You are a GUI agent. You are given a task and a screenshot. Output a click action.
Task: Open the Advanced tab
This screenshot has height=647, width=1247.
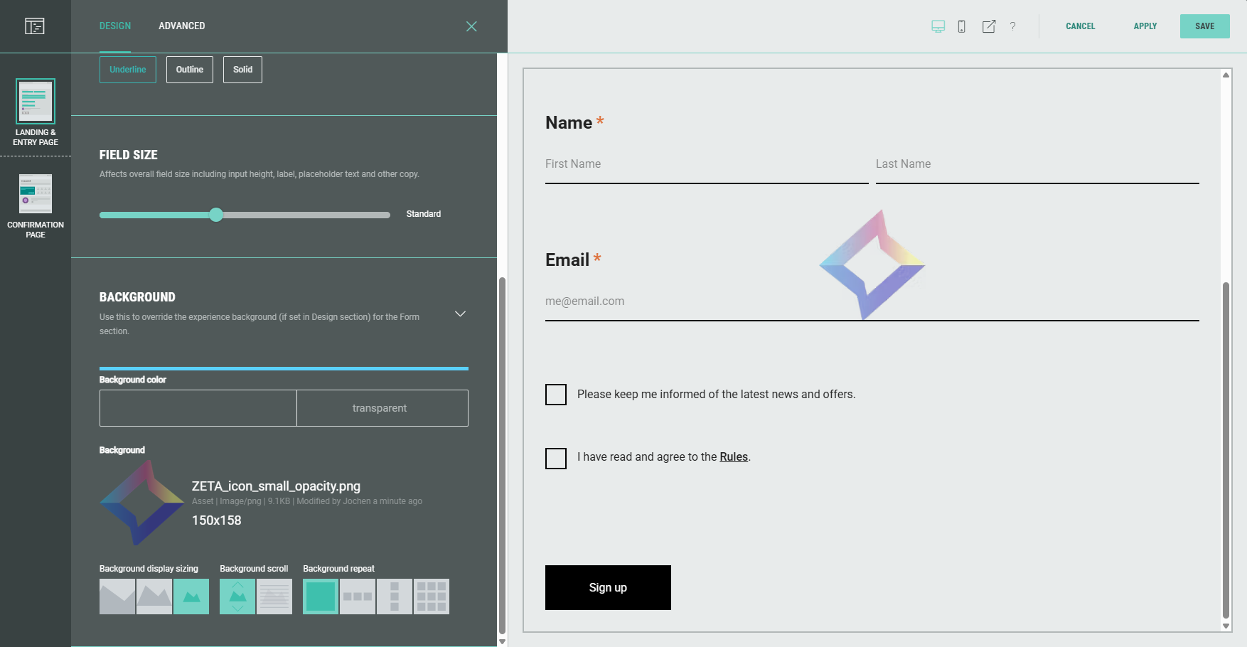click(x=181, y=26)
